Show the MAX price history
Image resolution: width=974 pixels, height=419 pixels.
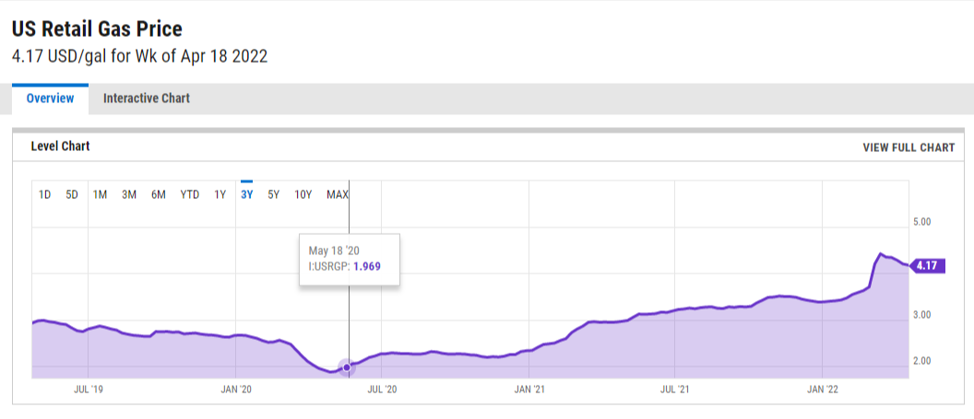338,194
